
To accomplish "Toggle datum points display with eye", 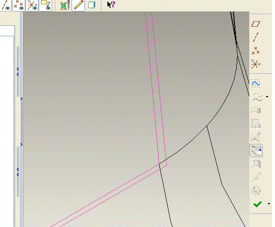I will click(x=19, y=5).
